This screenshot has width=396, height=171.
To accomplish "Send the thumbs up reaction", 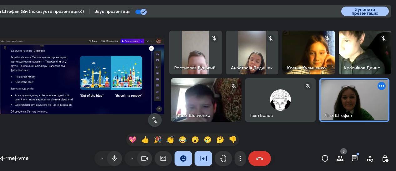I will click(145, 140).
